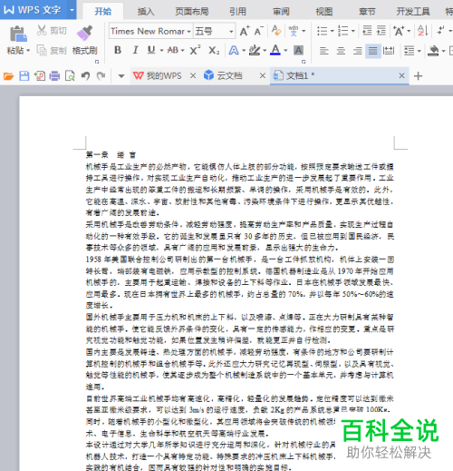Click the sort A-Z icon

click(422, 31)
